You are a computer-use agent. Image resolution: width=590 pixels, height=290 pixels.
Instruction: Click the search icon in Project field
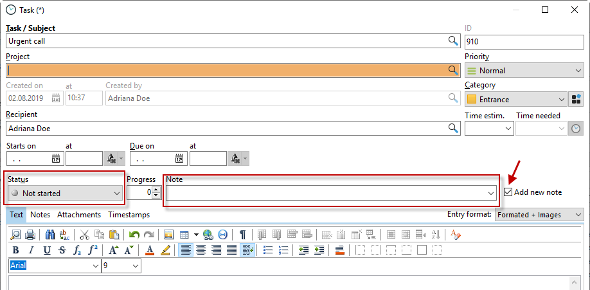point(453,70)
